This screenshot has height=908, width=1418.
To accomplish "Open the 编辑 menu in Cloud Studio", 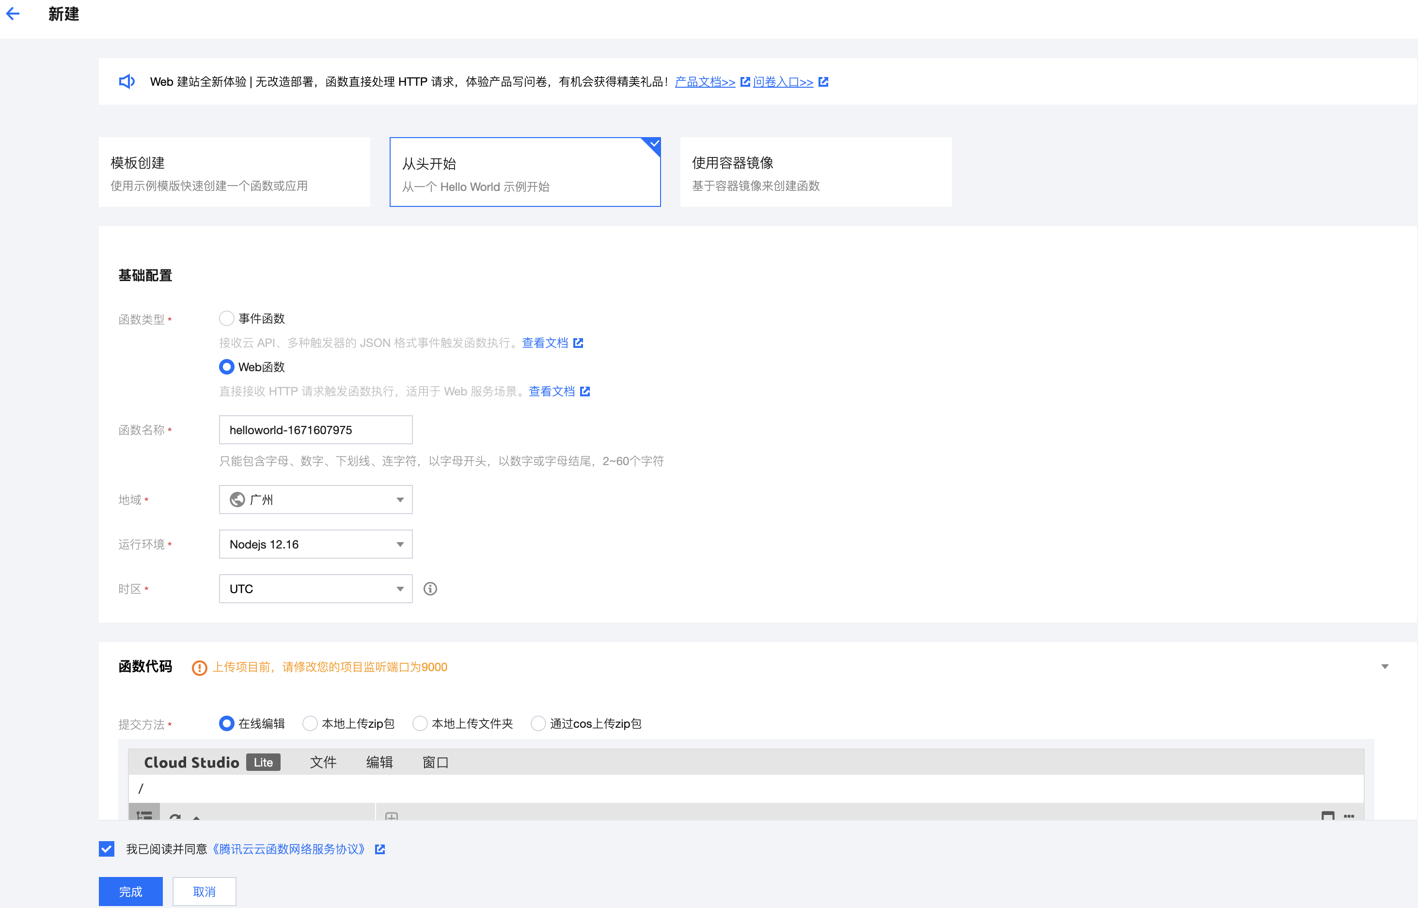I will click(x=379, y=762).
